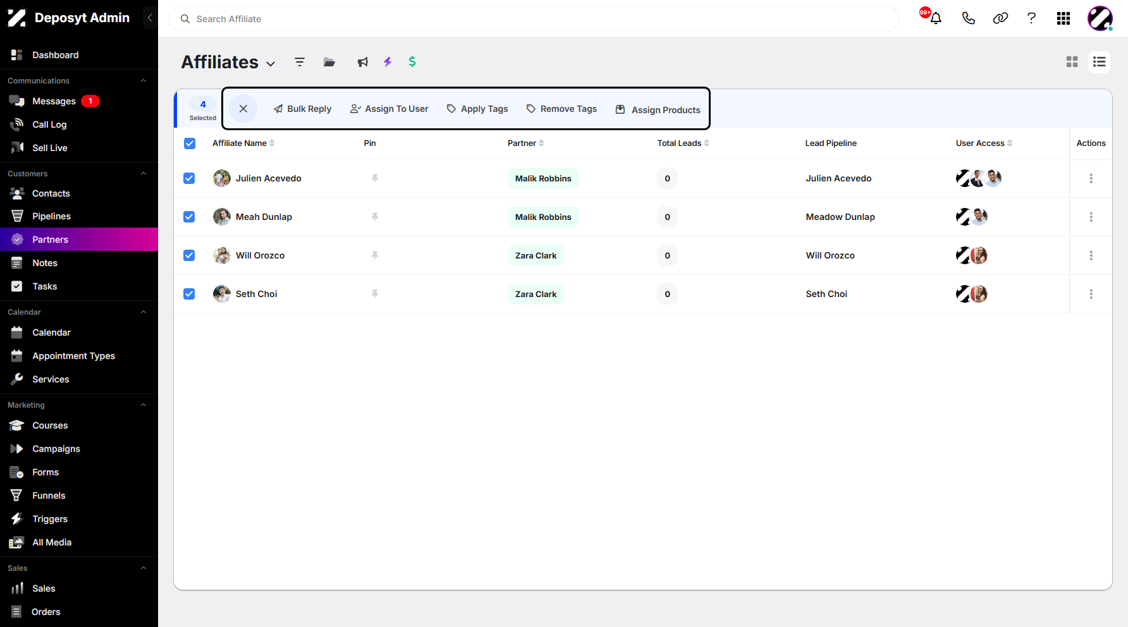Clear the selection with the X button

(x=243, y=109)
